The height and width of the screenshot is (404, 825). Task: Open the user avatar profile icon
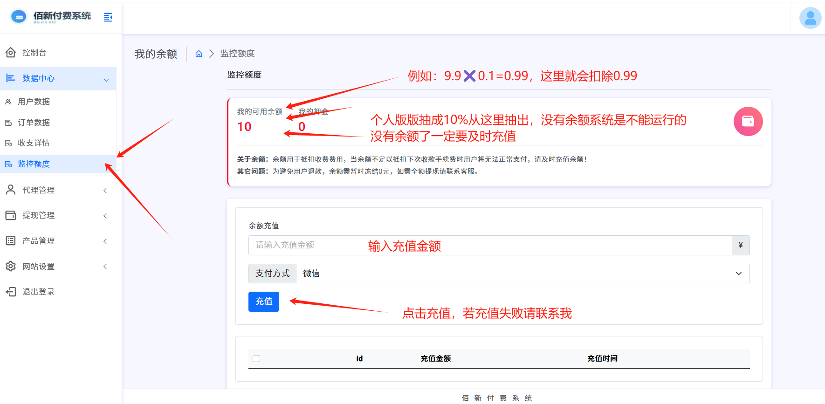pyautogui.click(x=810, y=18)
